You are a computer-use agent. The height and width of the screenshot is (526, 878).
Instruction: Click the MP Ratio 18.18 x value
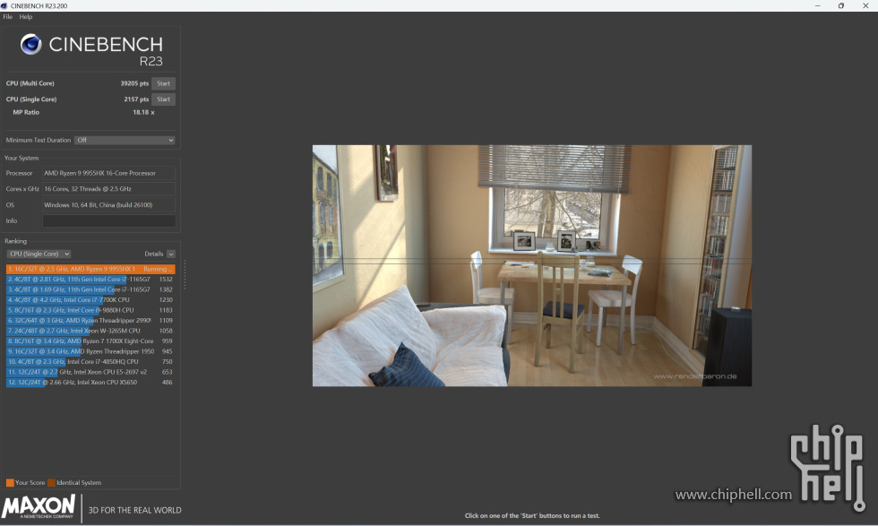(143, 112)
